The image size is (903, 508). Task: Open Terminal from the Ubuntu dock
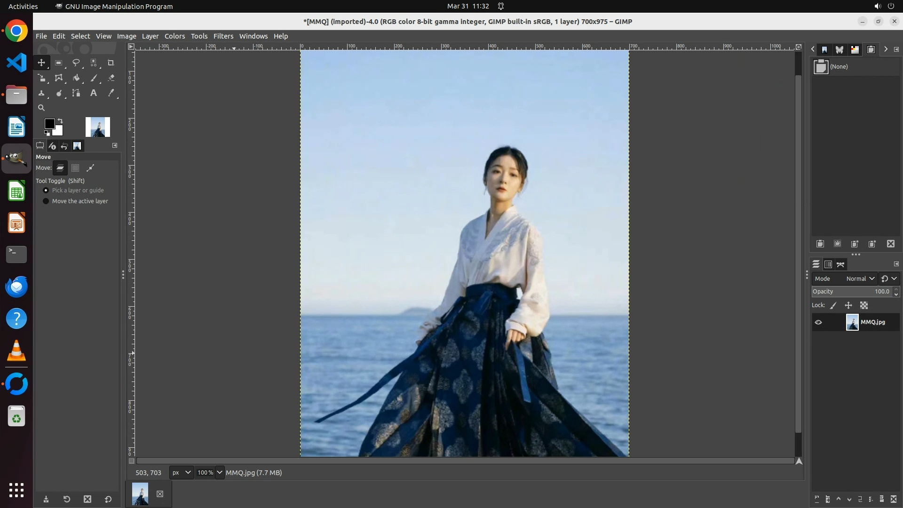pos(16,254)
